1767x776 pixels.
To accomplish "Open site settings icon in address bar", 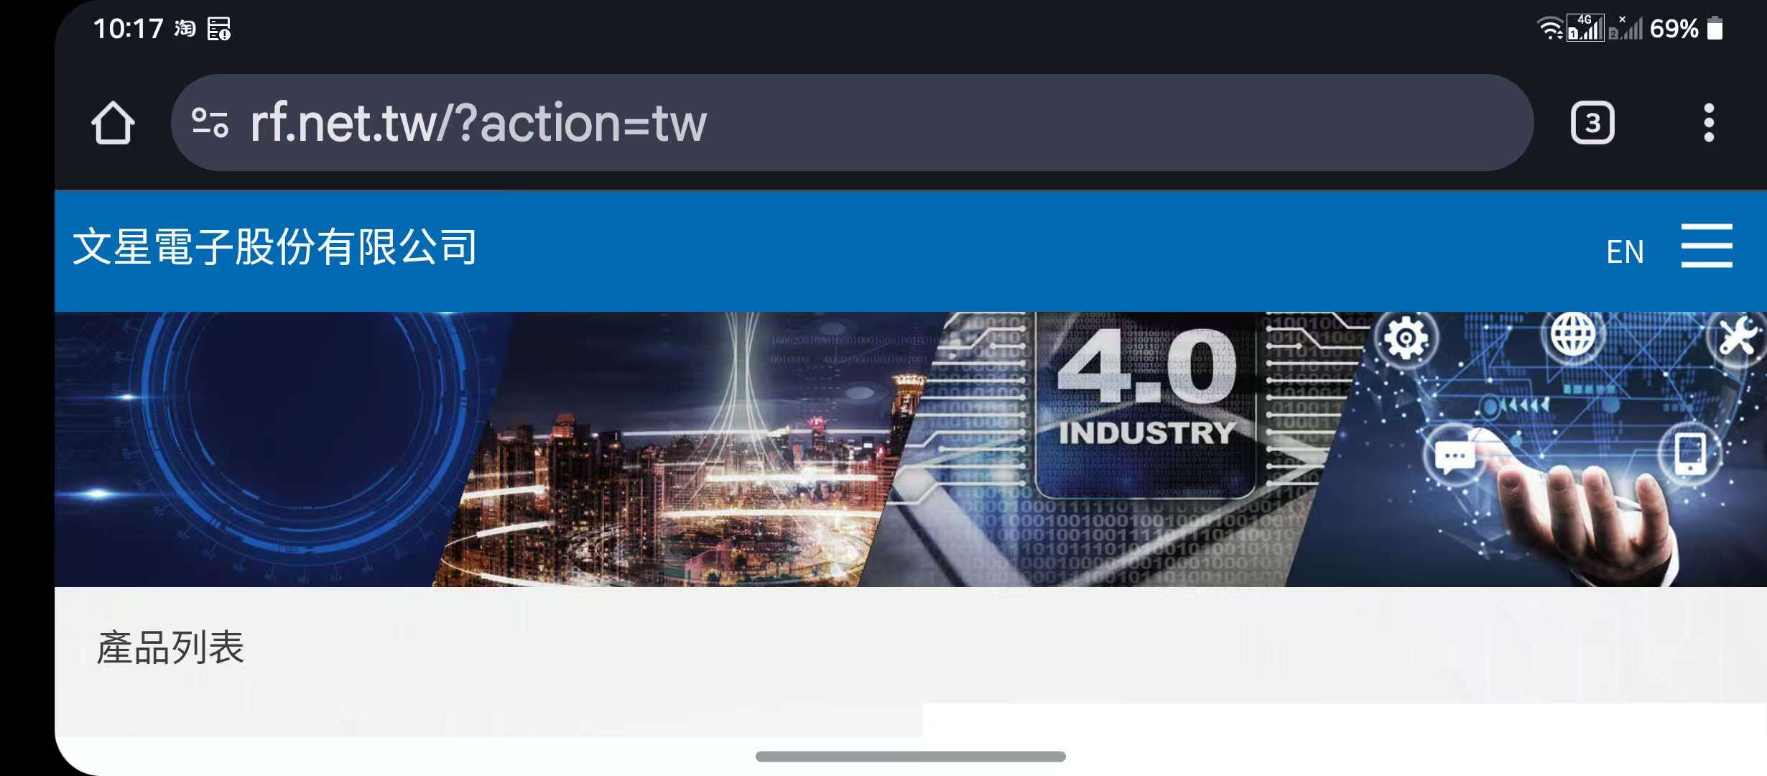I will tap(210, 123).
